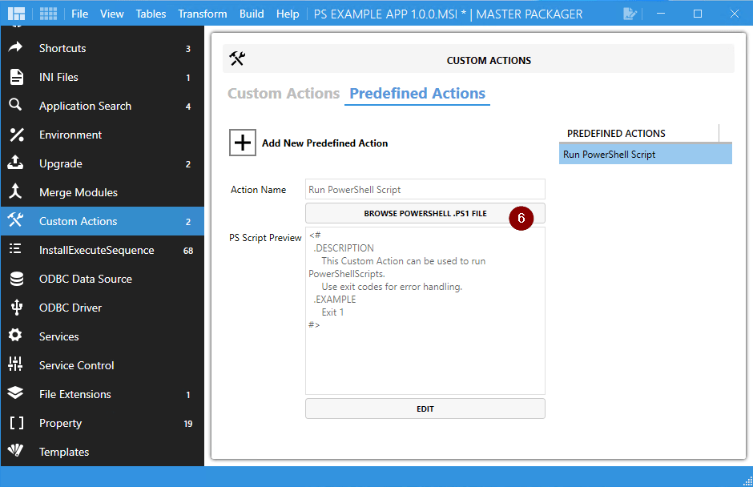Switch to the Predefined Actions tab
This screenshot has width=753, height=487.
[417, 93]
